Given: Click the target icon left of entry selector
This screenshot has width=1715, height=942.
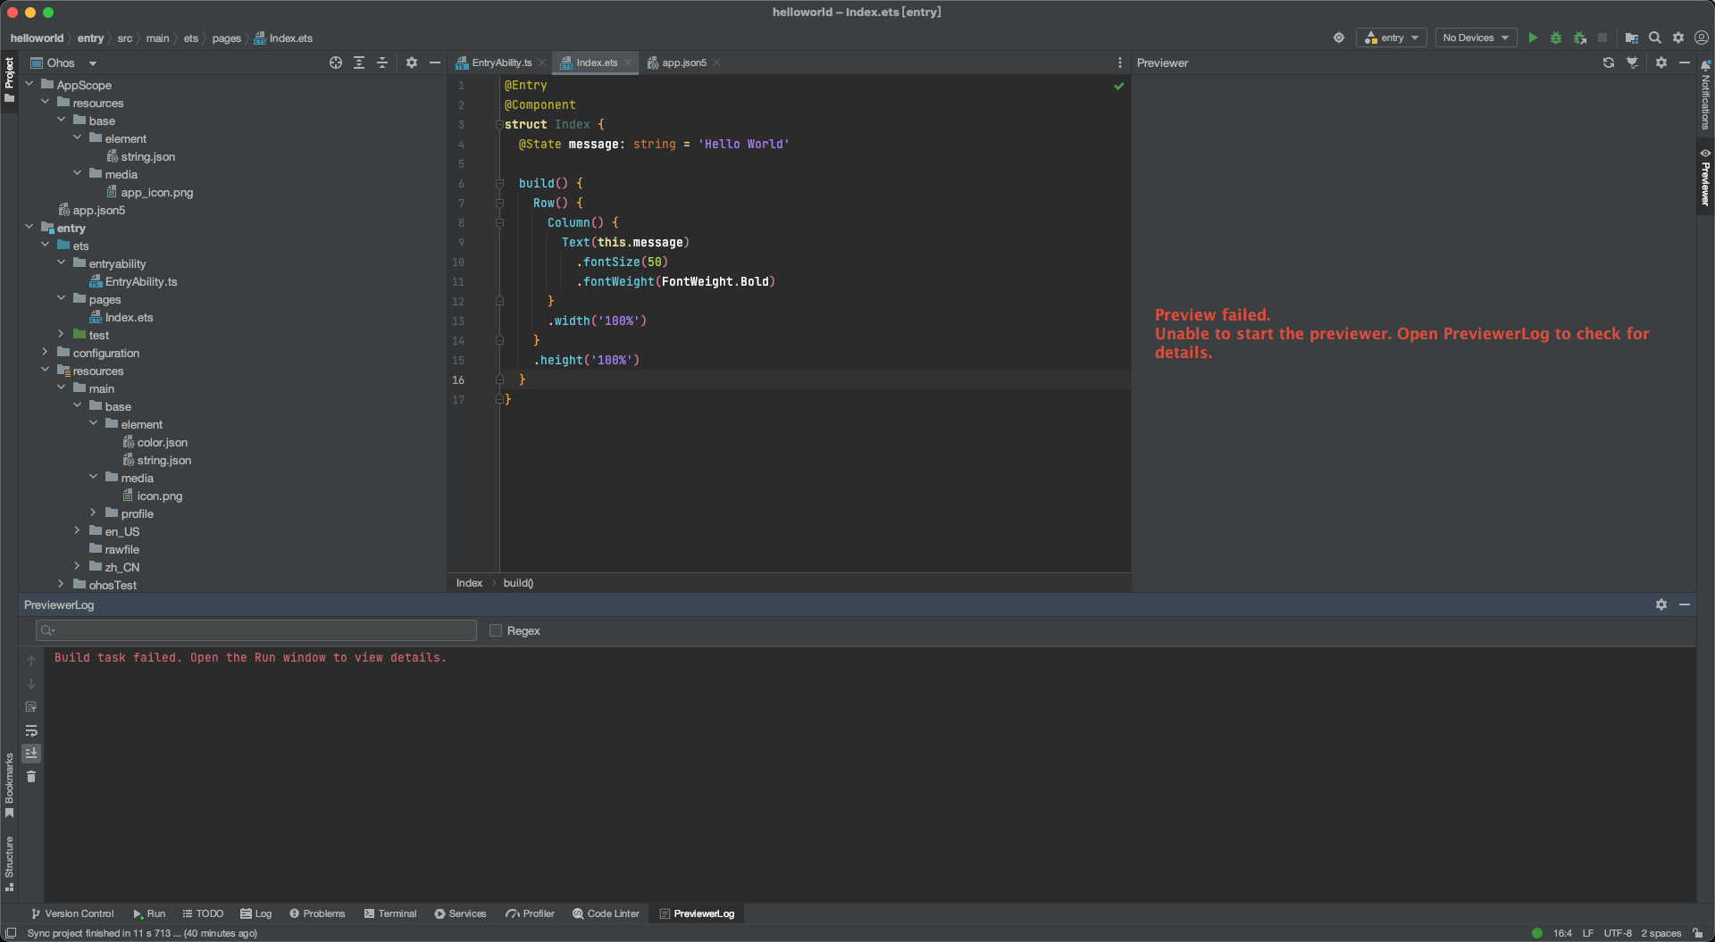Looking at the screenshot, I should [1339, 38].
